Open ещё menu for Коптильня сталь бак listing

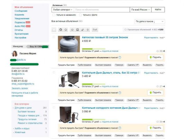pos(162,73)
